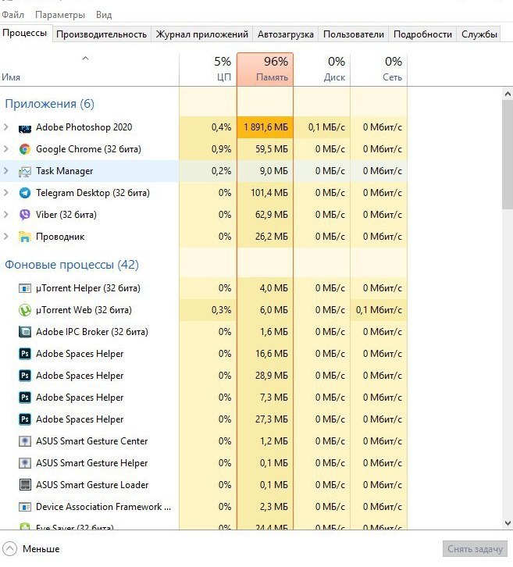Select the Фоновые процессы (42) group heading
The width and height of the screenshot is (513, 567).
[x=72, y=265]
